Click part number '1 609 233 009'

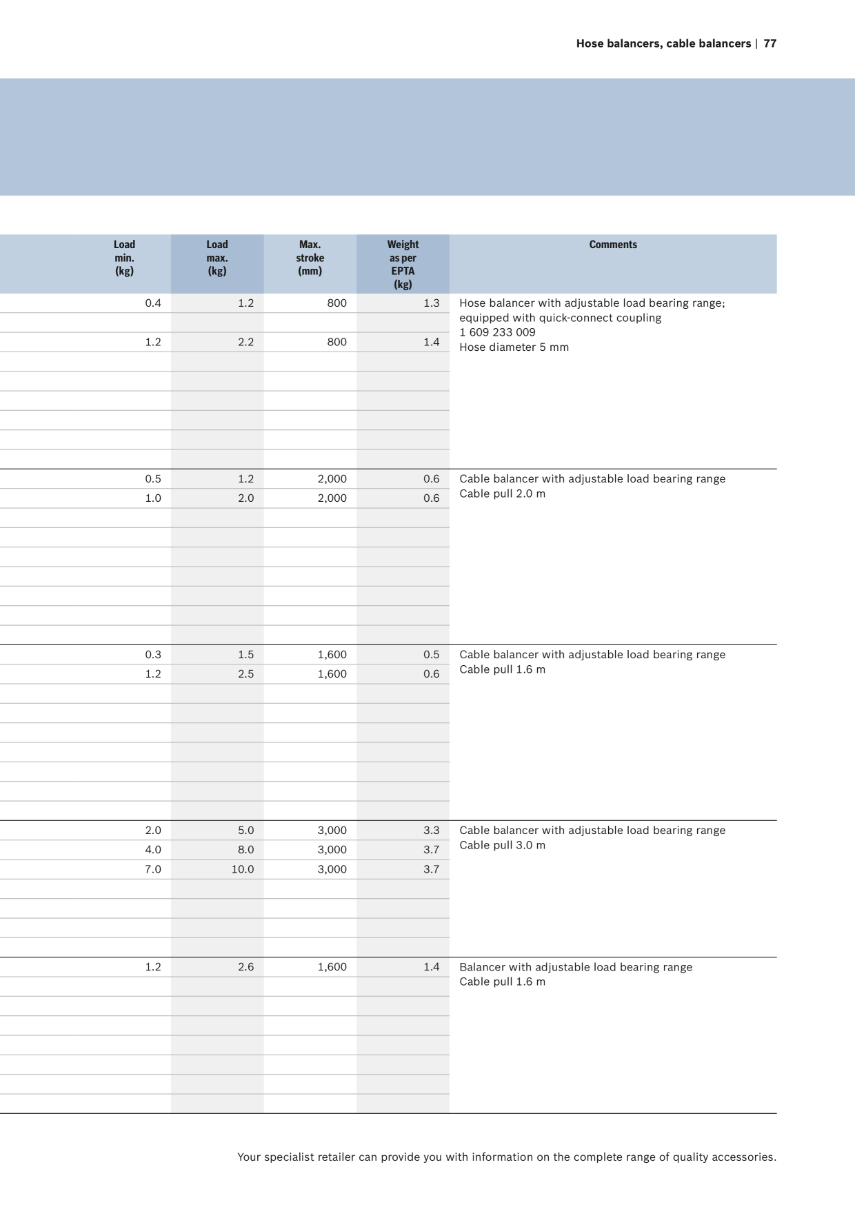pos(497,332)
